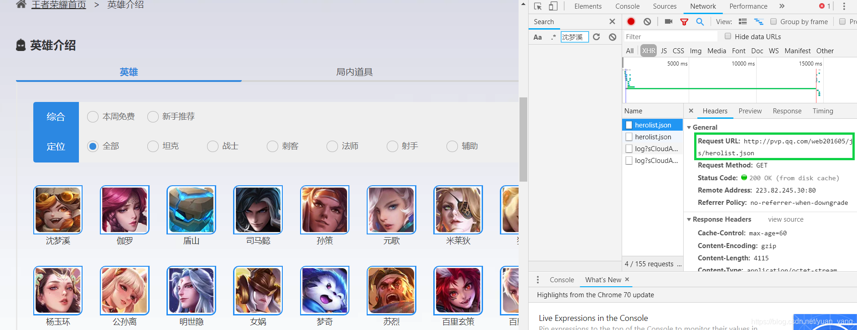This screenshot has width=857, height=330.
Task: Open the Response tab of the request
Action: pyautogui.click(x=787, y=111)
